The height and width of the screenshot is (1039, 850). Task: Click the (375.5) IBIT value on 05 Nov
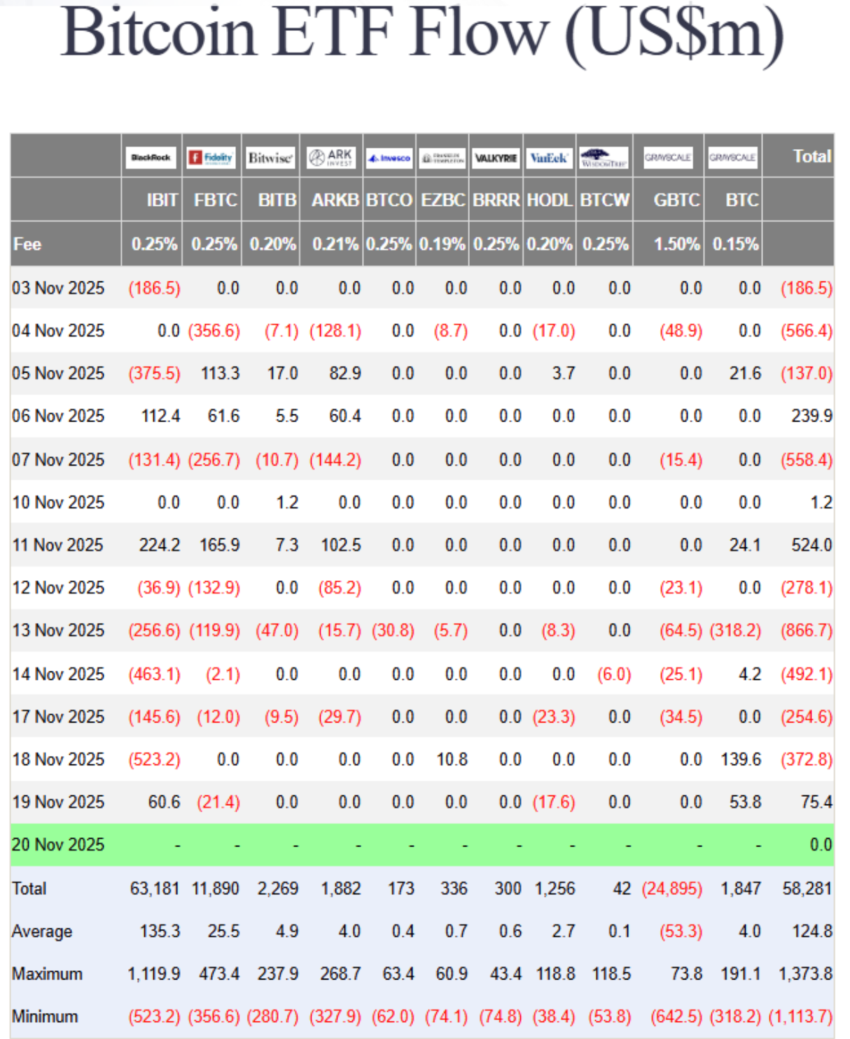(x=154, y=374)
